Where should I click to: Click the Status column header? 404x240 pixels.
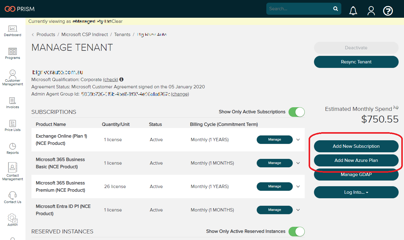(155, 124)
